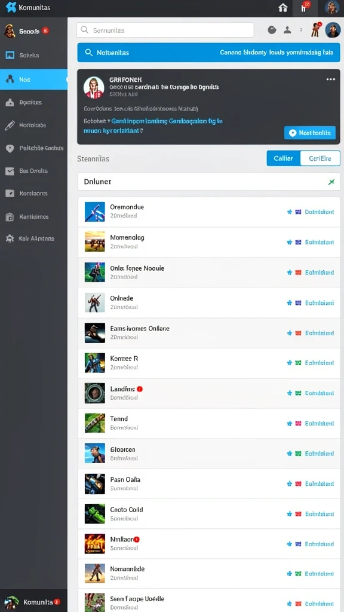The height and width of the screenshot is (612, 344).
Task: Select the pencil icon beside Horiolobs
Action: 10,126
